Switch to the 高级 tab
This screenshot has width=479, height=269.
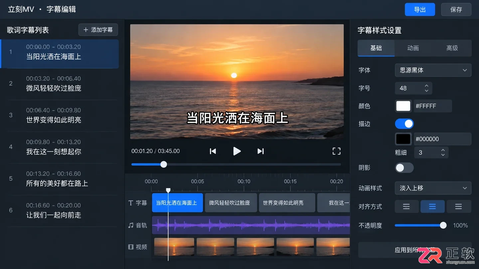(x=452, y=48)
